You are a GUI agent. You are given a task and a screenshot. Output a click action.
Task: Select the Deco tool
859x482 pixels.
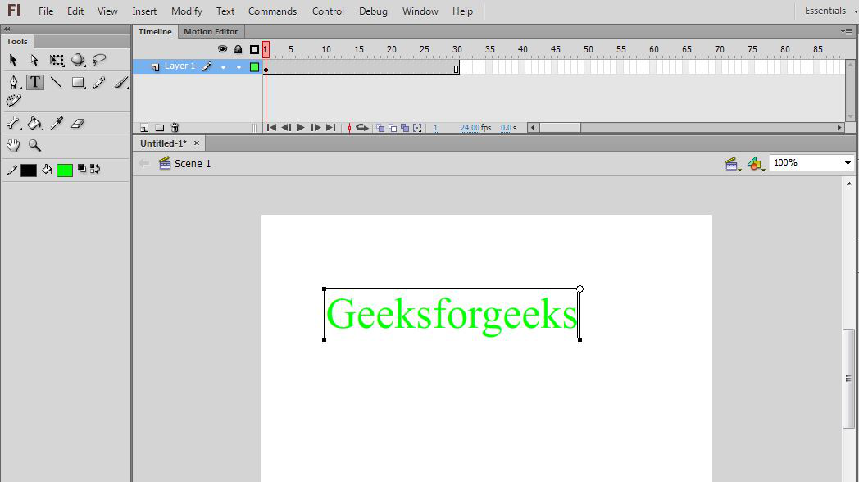click(14, 101)
